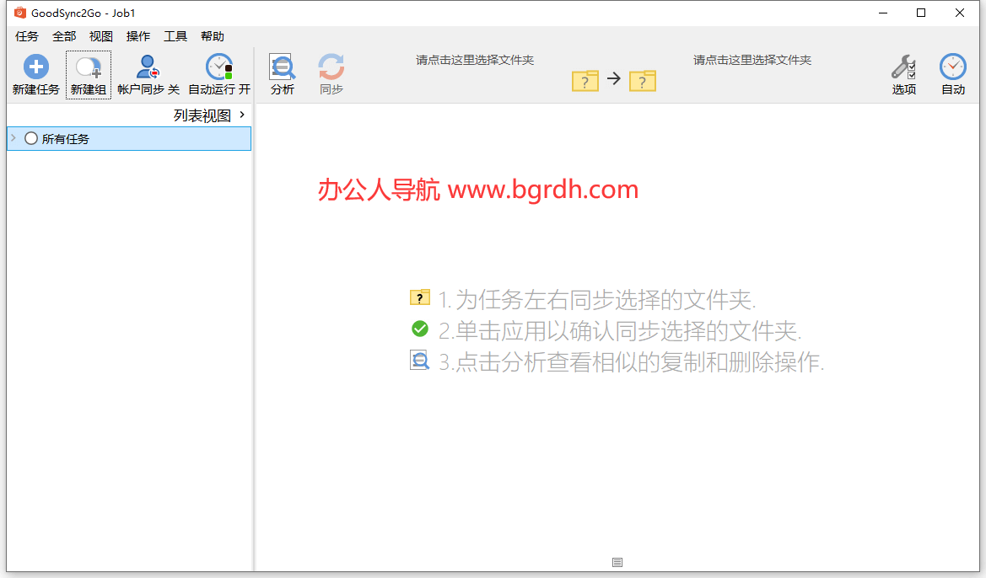Click the Auto (自动) clock icon
This screenshot has height=578, width=986.
coord(952,67)
